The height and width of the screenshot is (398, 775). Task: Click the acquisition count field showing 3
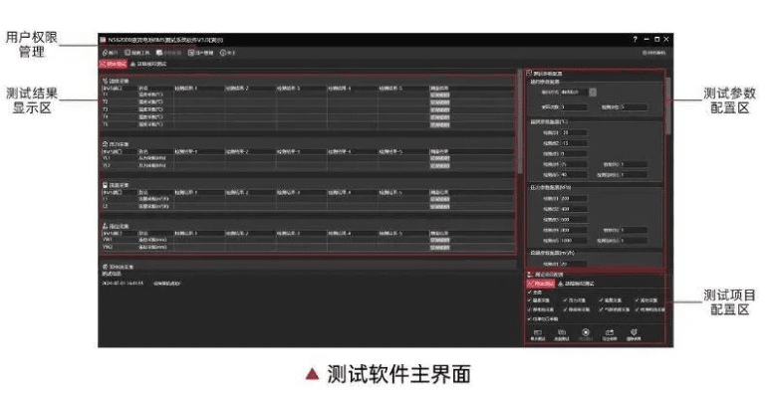[x=574, y=106]
